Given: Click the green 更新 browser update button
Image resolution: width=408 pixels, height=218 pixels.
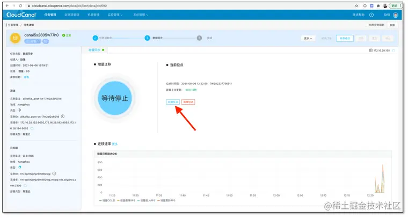Looking at the screenshot, I should click(x=395, y=6).
